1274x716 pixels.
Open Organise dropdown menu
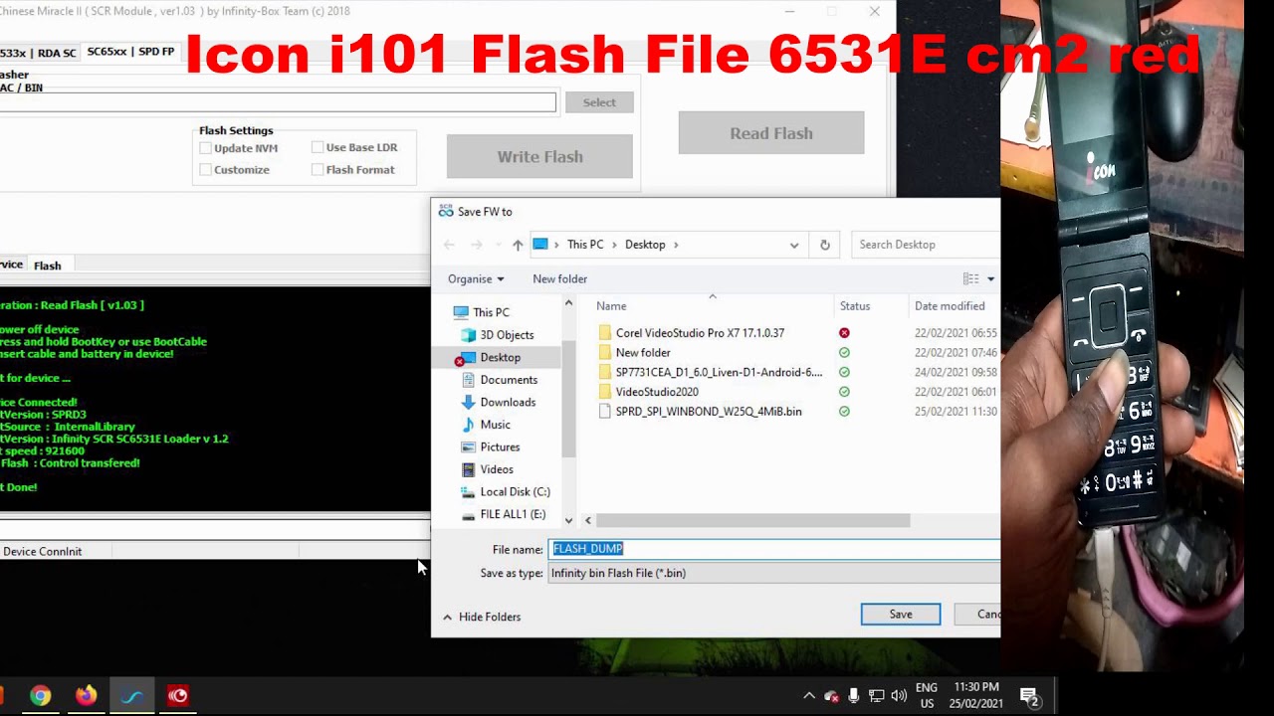click(x=476, y=279)
